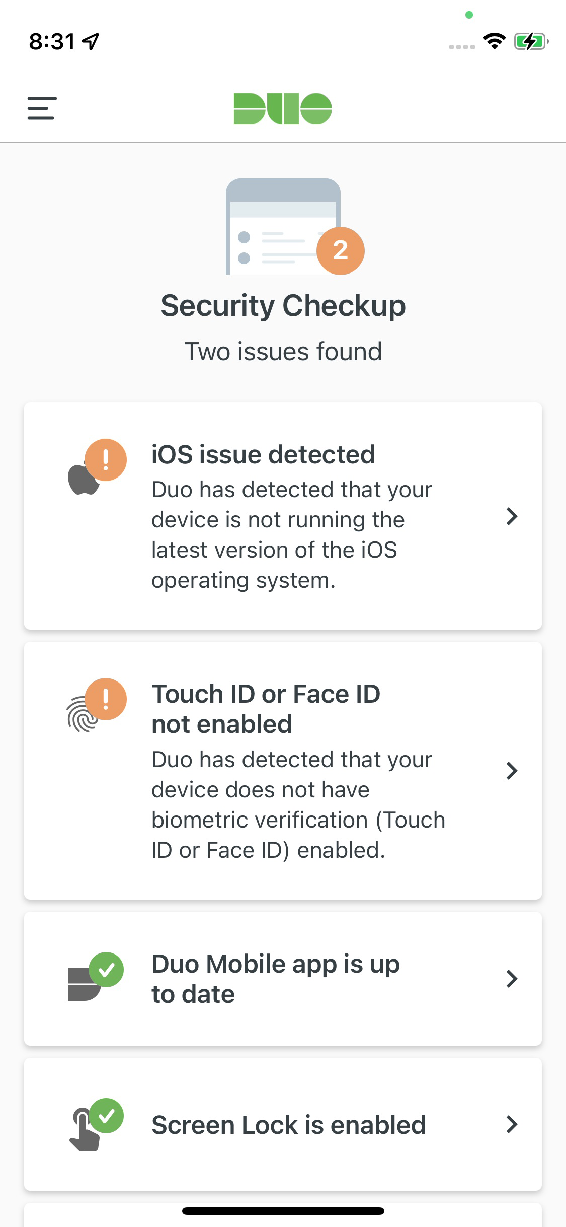The width and height of the screenshot is (566, 1227).
Task: Open the hamburger navigation menu
Action: (x=41, y=108)
